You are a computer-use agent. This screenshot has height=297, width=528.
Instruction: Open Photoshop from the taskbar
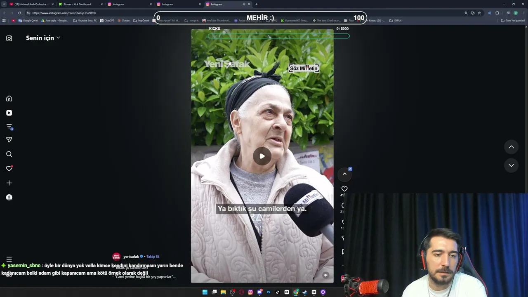pyautogui.click(x=269, y=292)
